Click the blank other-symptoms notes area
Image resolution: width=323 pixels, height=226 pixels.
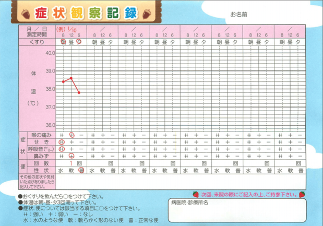tap(181, 182)
